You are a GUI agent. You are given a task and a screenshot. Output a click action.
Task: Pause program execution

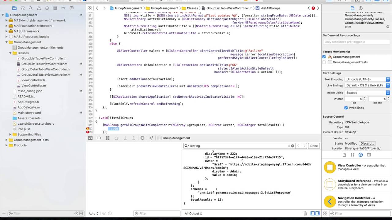tap(107, 138)
